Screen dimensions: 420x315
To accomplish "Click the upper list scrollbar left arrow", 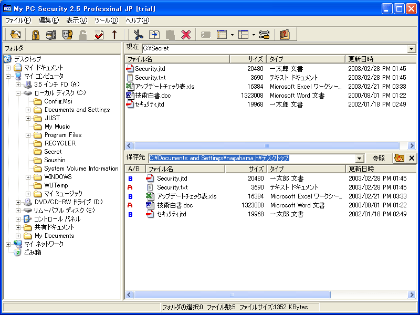I will click(129, 146).
